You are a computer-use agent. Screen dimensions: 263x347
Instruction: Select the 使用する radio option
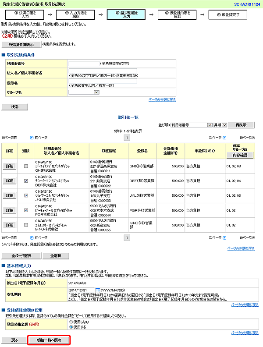pyautogui.click(x=71, y=327)
